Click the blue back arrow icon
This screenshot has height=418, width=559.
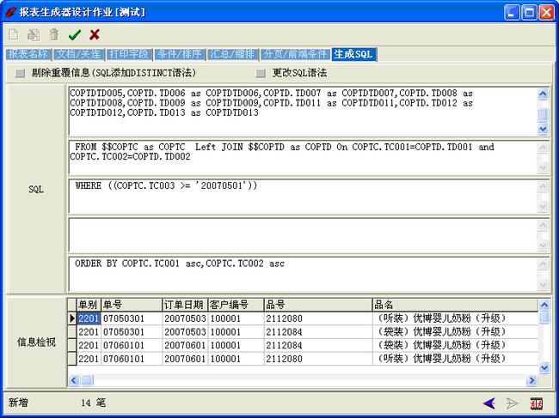489,403
